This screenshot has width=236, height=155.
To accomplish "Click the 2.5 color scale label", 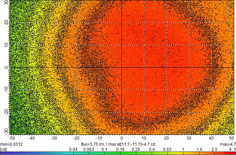I will pyautogui.click(x=214, y=150).
